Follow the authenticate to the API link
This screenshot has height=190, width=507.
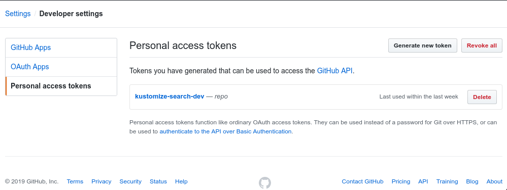click(225, 131)
